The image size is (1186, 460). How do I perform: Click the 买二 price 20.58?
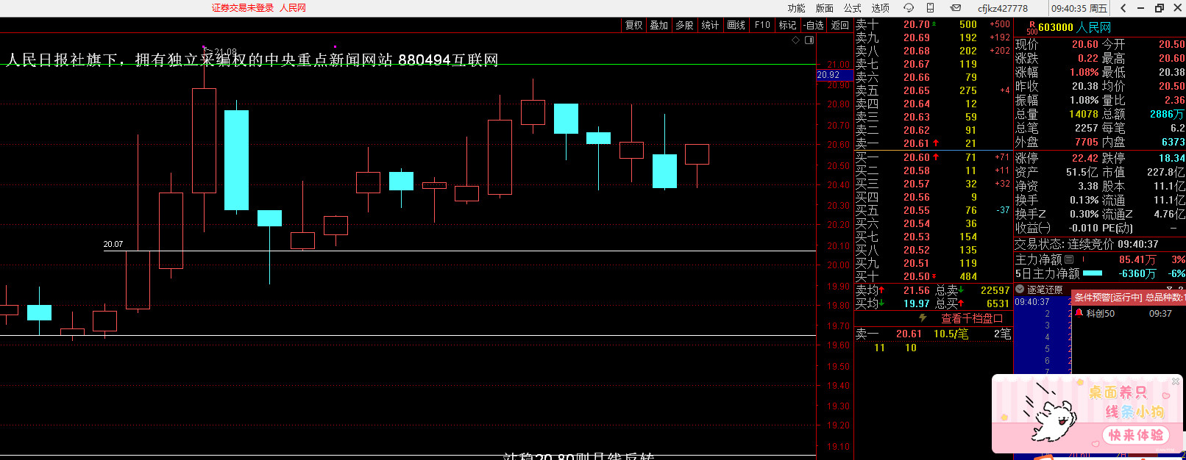[917, 170]
